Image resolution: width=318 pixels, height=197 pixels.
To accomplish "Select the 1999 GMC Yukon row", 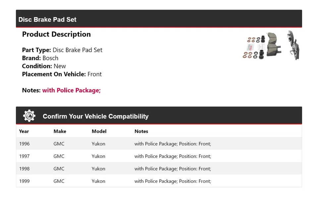I will pyautogui.click(x=159, y=181).
